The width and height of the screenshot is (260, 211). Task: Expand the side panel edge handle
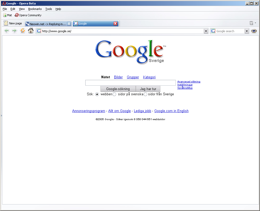click(x=2, y=115)
